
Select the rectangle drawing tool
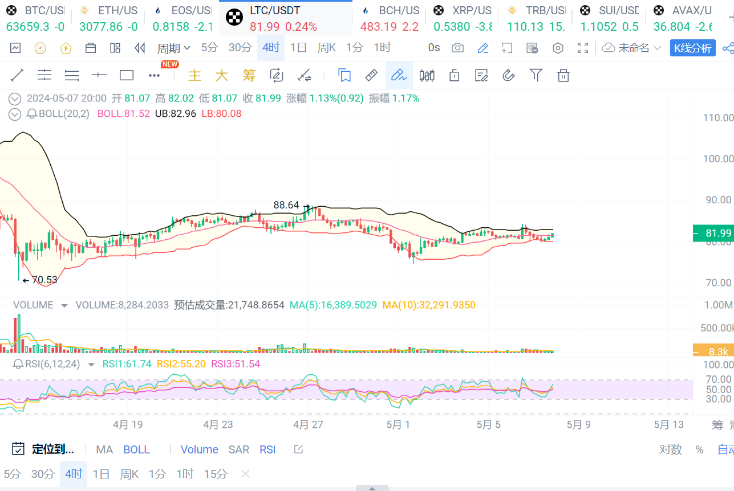tap(126, 75)
